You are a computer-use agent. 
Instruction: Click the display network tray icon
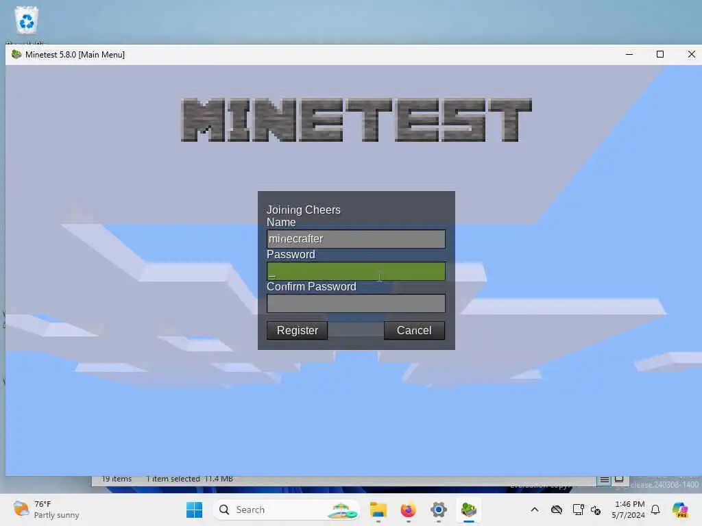578,510
